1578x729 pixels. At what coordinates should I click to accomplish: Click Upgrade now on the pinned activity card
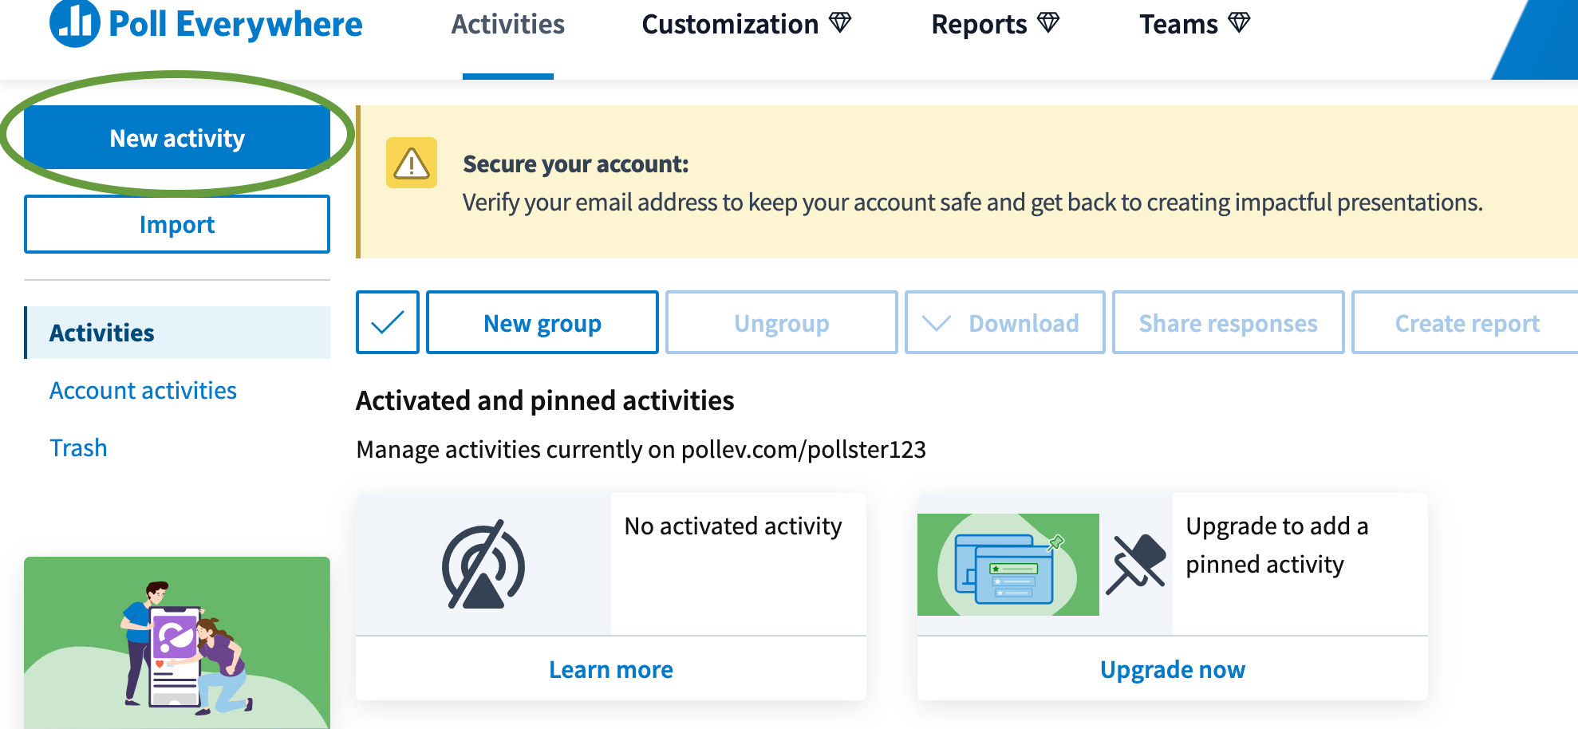coord(1172,669)
